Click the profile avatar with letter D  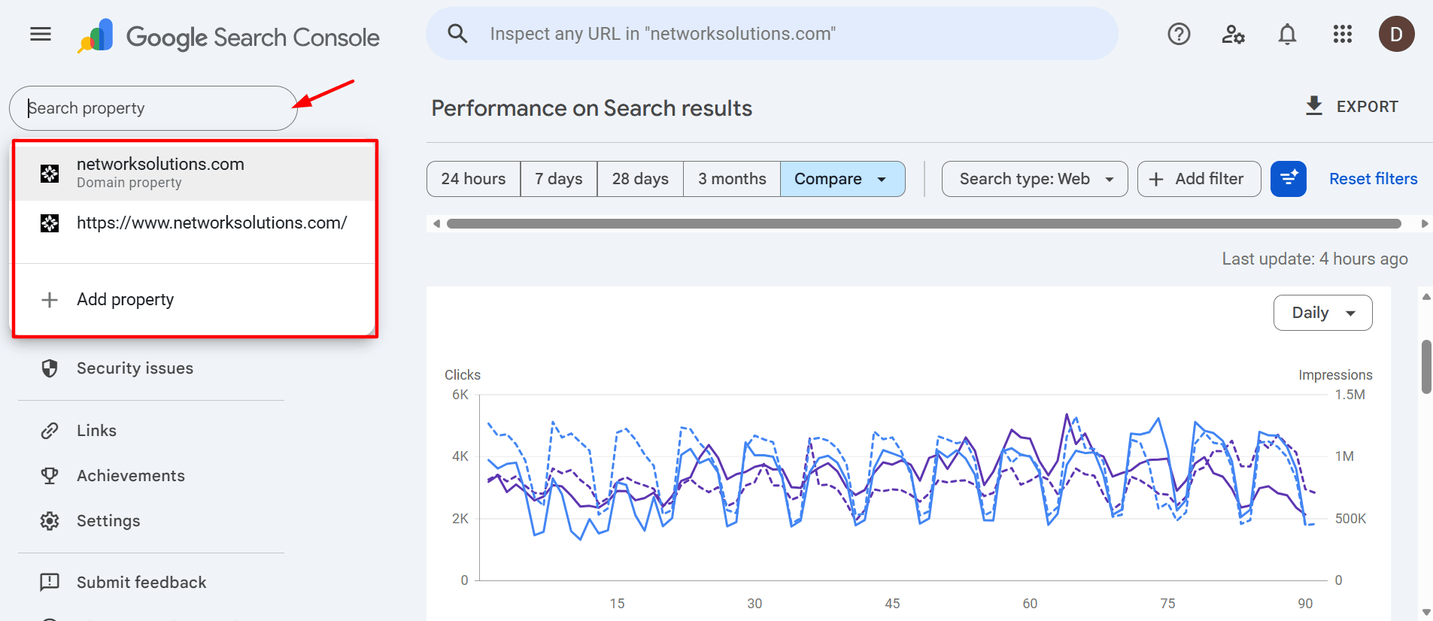(x=1397, y=34)
